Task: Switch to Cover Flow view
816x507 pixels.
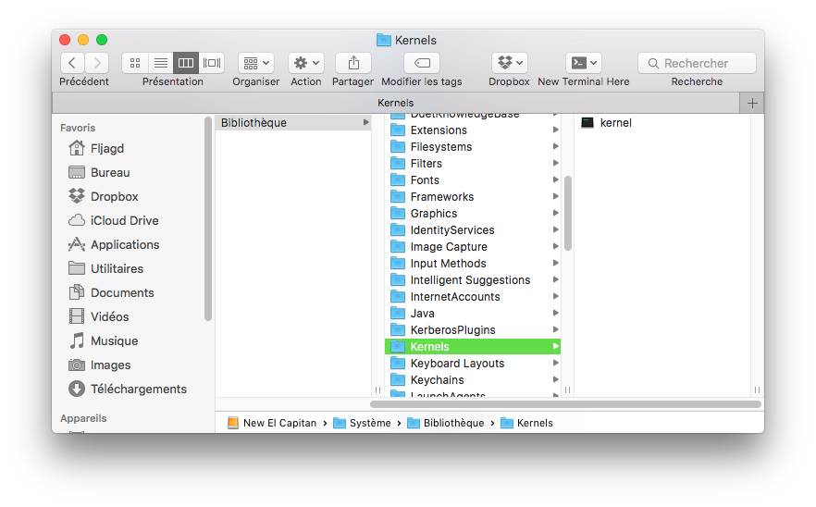Action: point(212,63)
